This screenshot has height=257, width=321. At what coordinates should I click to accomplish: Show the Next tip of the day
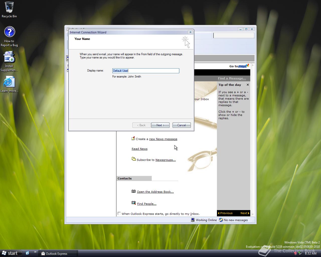pos(245,213)
